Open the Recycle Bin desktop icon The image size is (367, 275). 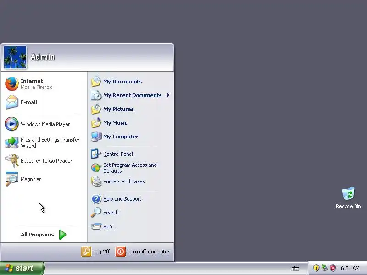click(348, 193)
